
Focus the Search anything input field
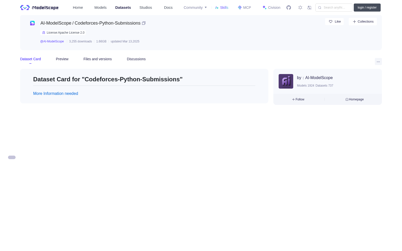click(x=334, y=8)
